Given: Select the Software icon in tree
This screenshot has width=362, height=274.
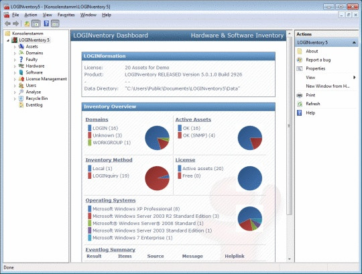Looking at the screenshot, I should point(21,72).
